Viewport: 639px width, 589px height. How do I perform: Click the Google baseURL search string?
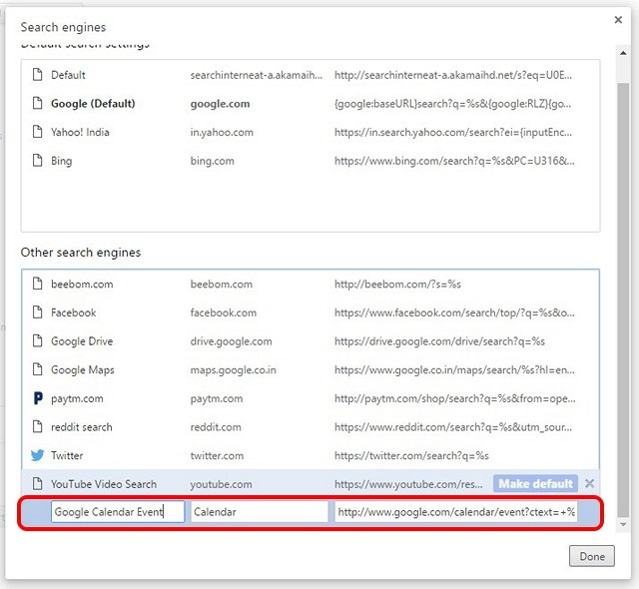pos(452,104)
